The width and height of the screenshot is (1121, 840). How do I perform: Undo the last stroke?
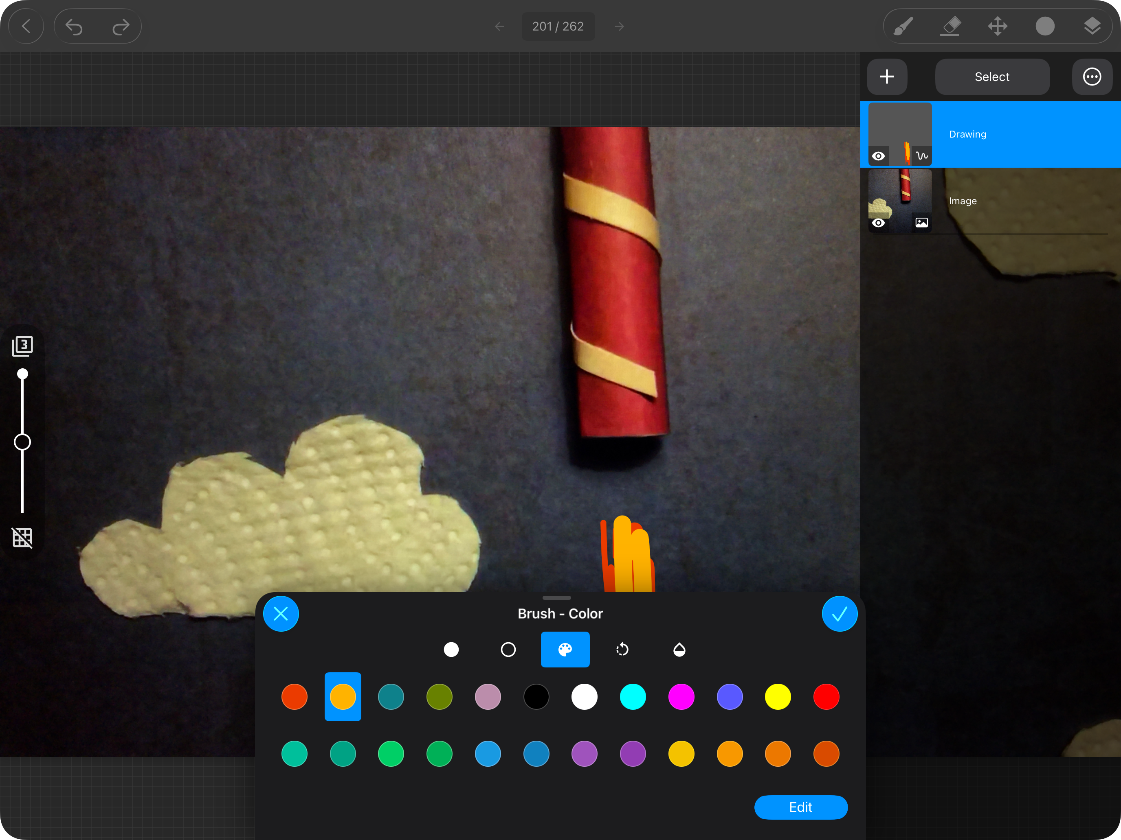pyautogui.click(x=75, y=26)
